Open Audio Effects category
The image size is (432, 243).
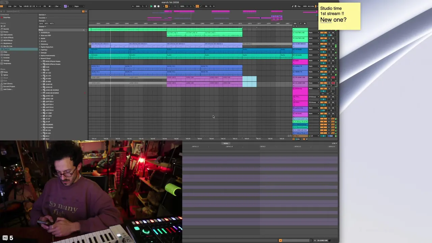tap(8, 37)
